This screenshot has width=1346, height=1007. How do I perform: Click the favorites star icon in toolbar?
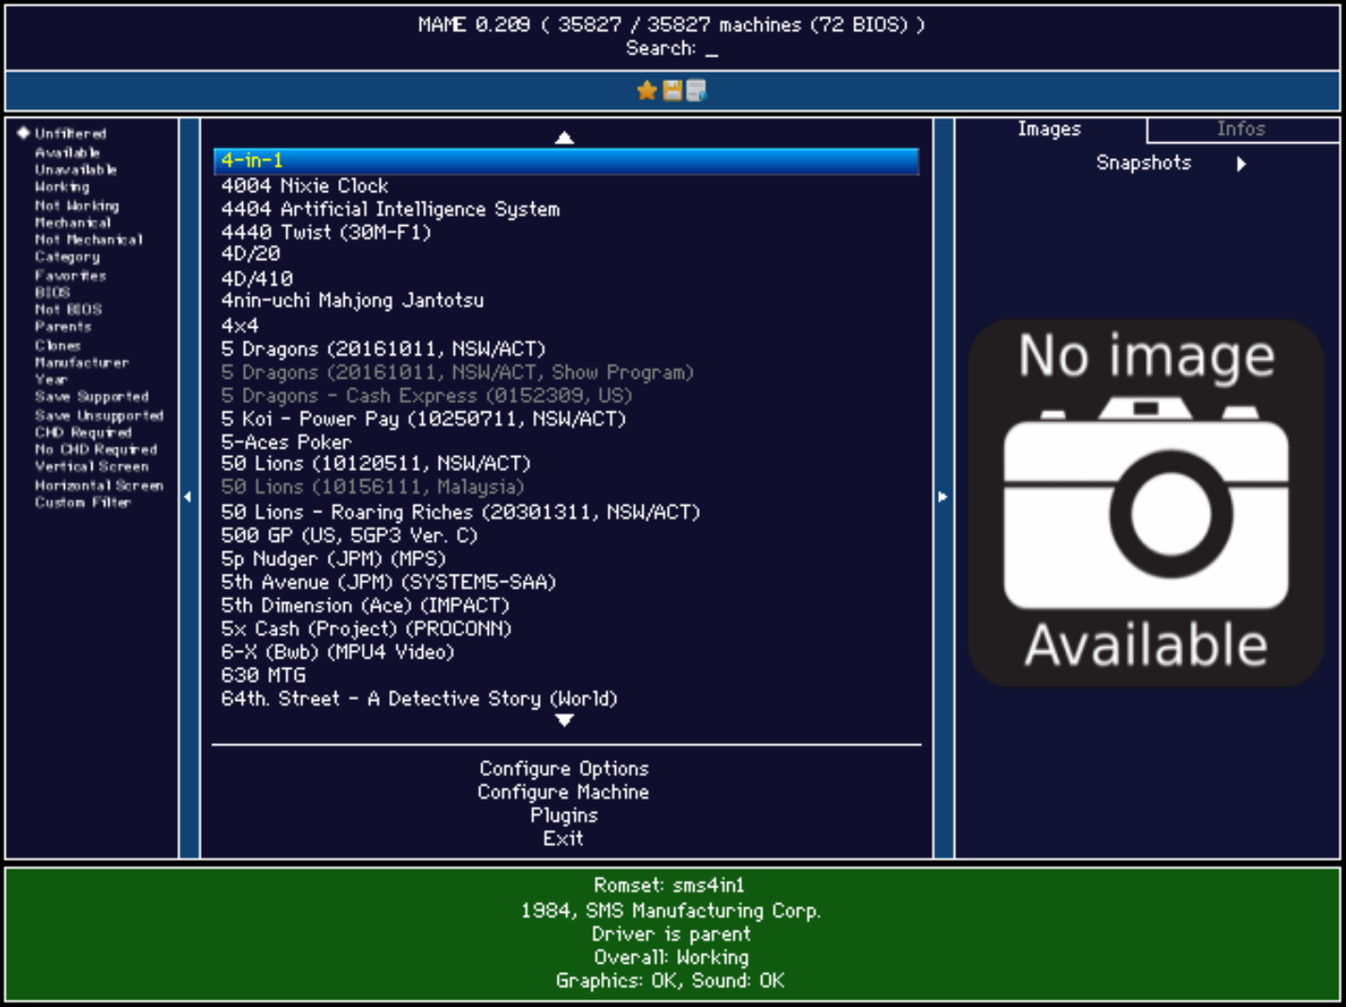[646, 90]
